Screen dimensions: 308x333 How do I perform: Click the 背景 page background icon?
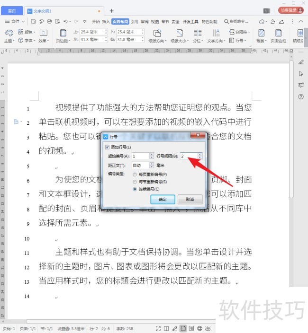[x=261, y=33]
